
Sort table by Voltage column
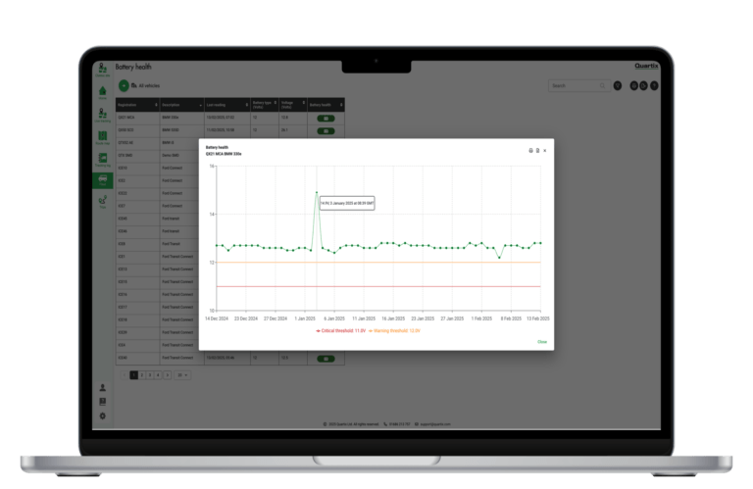tap(293, 105)
